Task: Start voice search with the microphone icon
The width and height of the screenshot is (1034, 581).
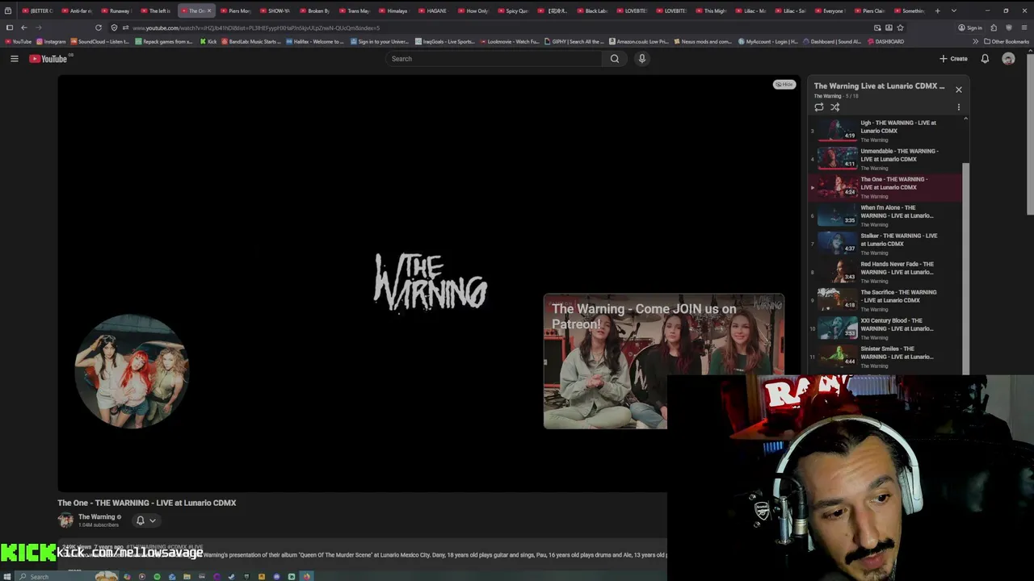Action: click(642, 59)
